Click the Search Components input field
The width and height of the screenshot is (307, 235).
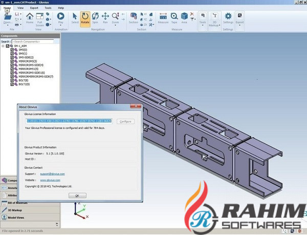tap(33, 42)
